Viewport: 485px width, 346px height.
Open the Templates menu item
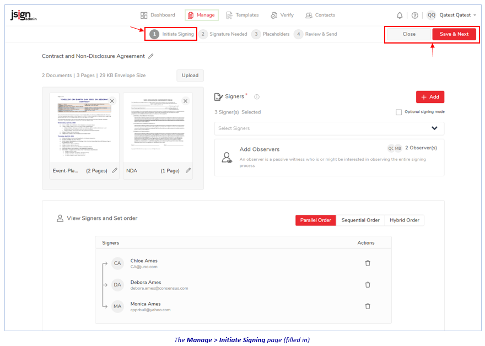(x=241, y=15)
